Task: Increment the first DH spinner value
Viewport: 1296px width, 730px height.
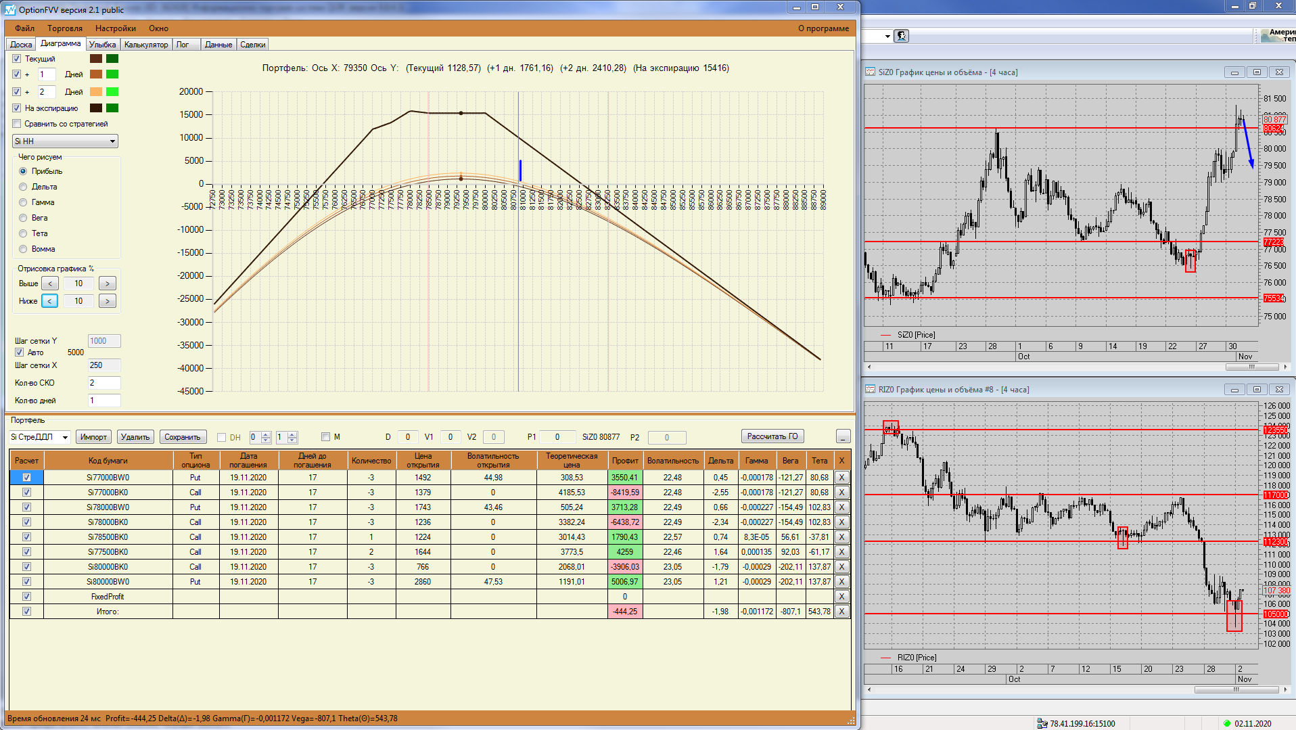Action: (266, 434)
